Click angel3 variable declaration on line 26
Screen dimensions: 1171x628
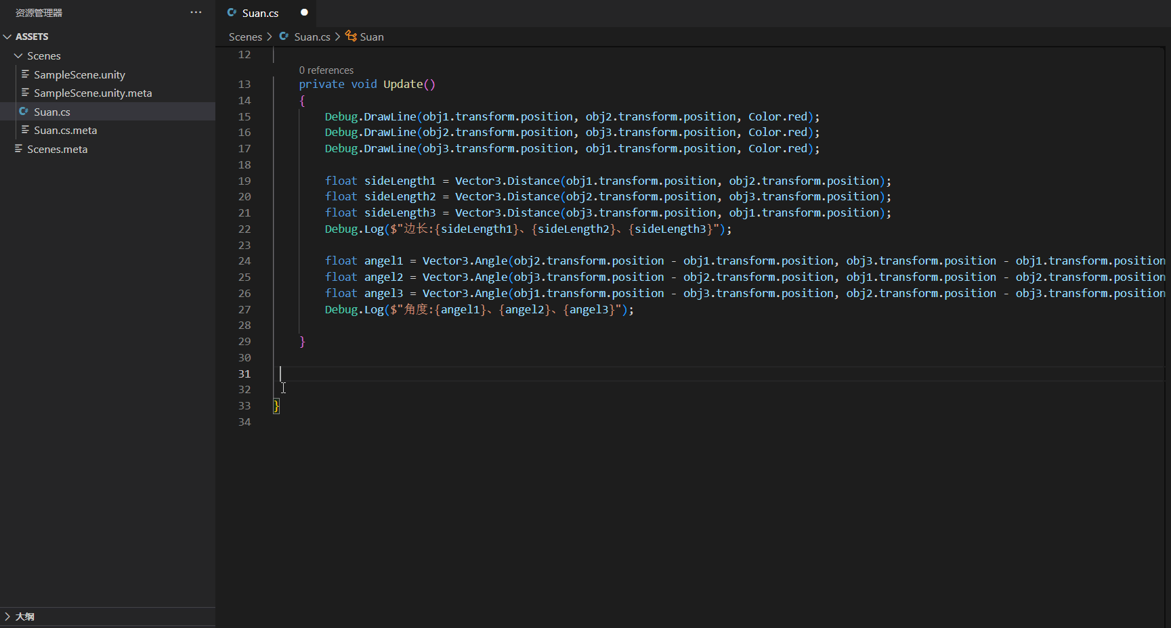tap(384, 294)
